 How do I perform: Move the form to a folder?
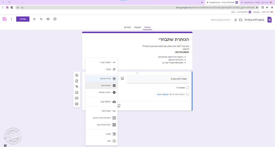pyautogui.click(x=241, y=20)
